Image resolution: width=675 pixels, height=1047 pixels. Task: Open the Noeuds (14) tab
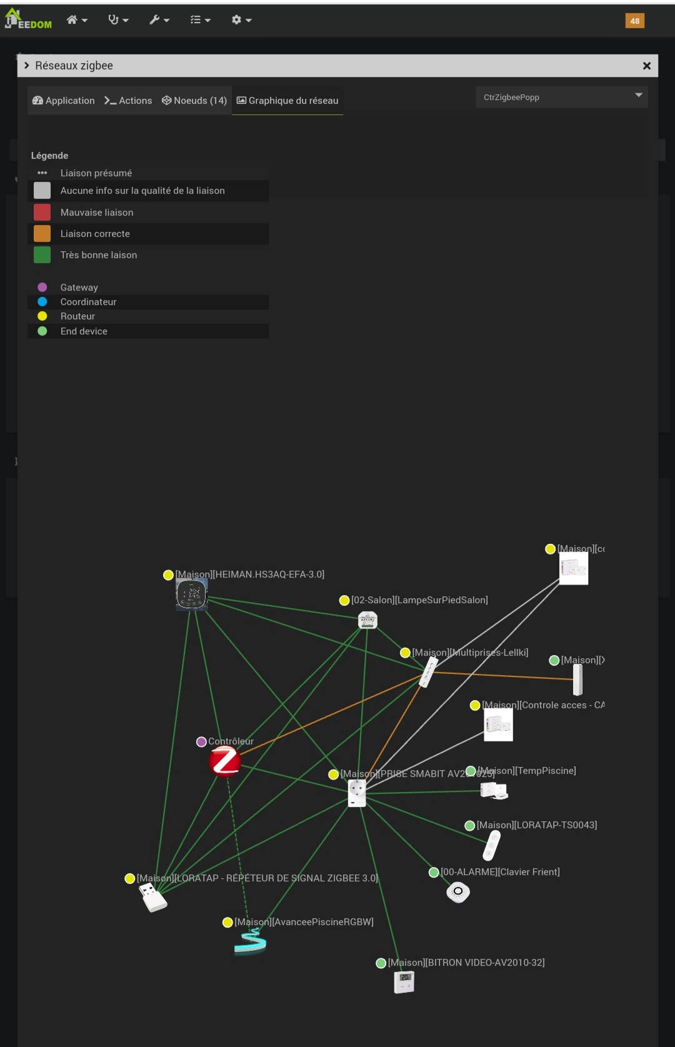click(x=194, y=101)
